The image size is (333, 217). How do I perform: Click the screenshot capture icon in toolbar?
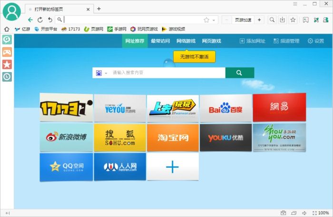(x=305, y=20)
